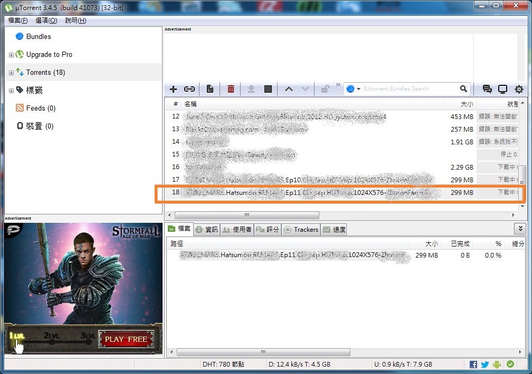Click the Remote monitor icon

[x=502, y=89]
